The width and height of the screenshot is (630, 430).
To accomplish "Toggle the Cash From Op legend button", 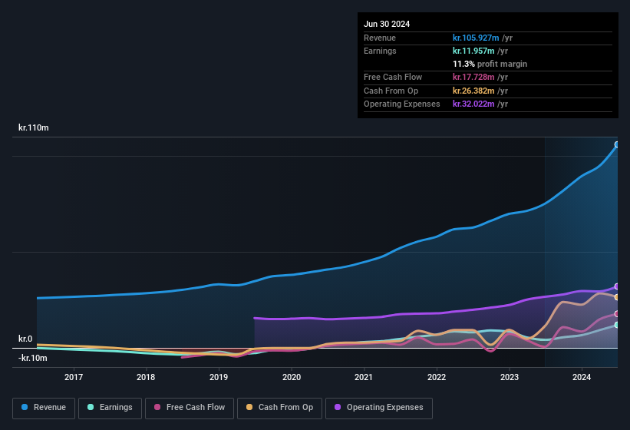I will click(279, 408).
